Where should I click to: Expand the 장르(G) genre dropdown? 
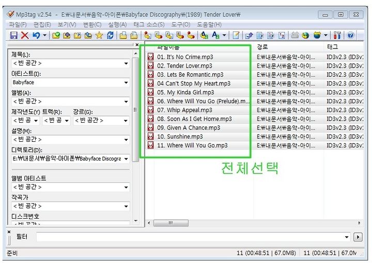[x=126, y=121]
